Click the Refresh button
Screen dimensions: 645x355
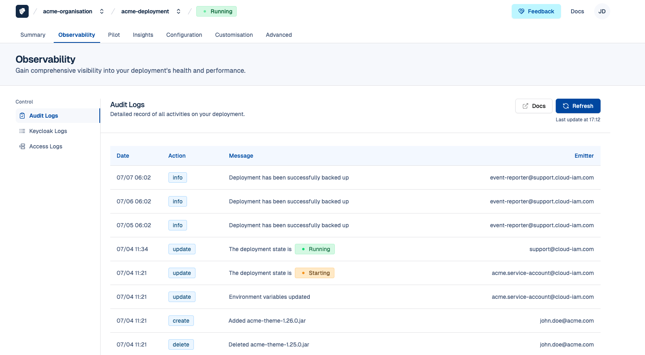pos(578,106)
